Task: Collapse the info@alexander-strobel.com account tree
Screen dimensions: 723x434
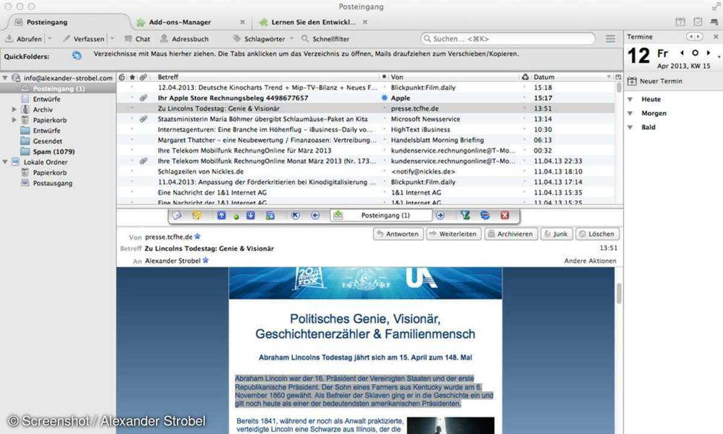Action: 5,78
